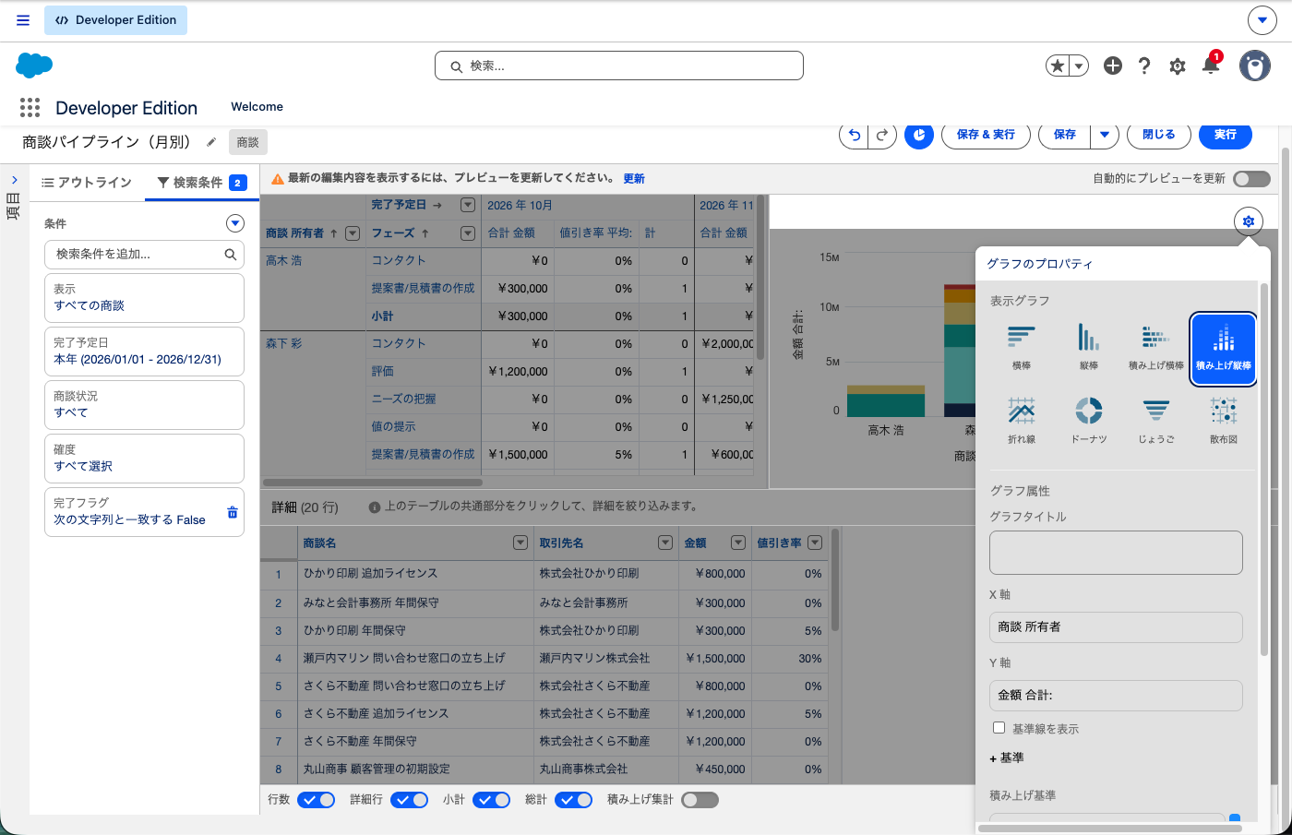This screenshot has width=1292, height=835.
Task: Open the 完了予定日 column dropdown menu
Action: 468,205
